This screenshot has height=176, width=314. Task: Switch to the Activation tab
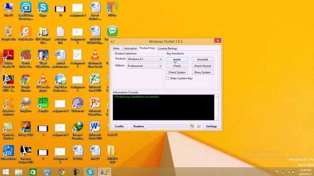tap(130, 48)
